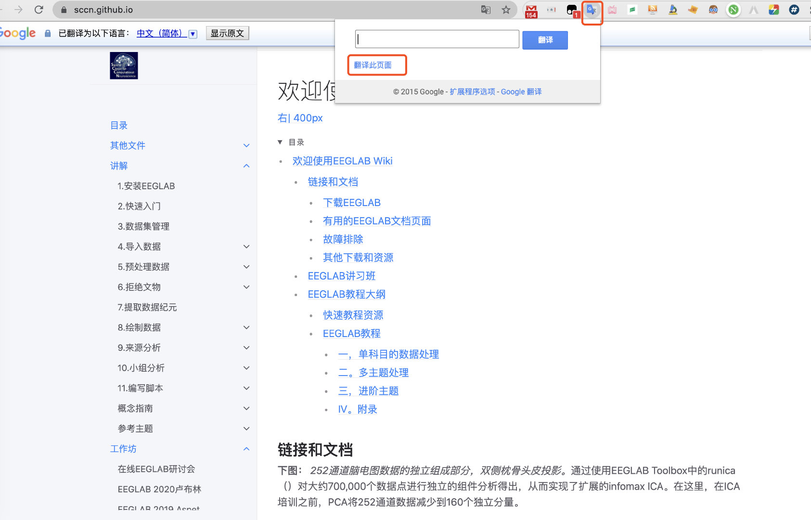Bookmark this page with the star icon

[506, 10]
